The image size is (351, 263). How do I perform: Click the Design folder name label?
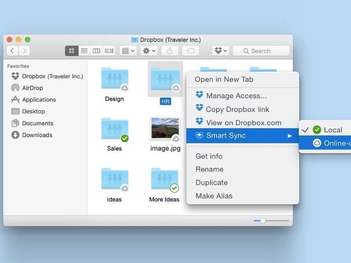(x=114, y=99)
